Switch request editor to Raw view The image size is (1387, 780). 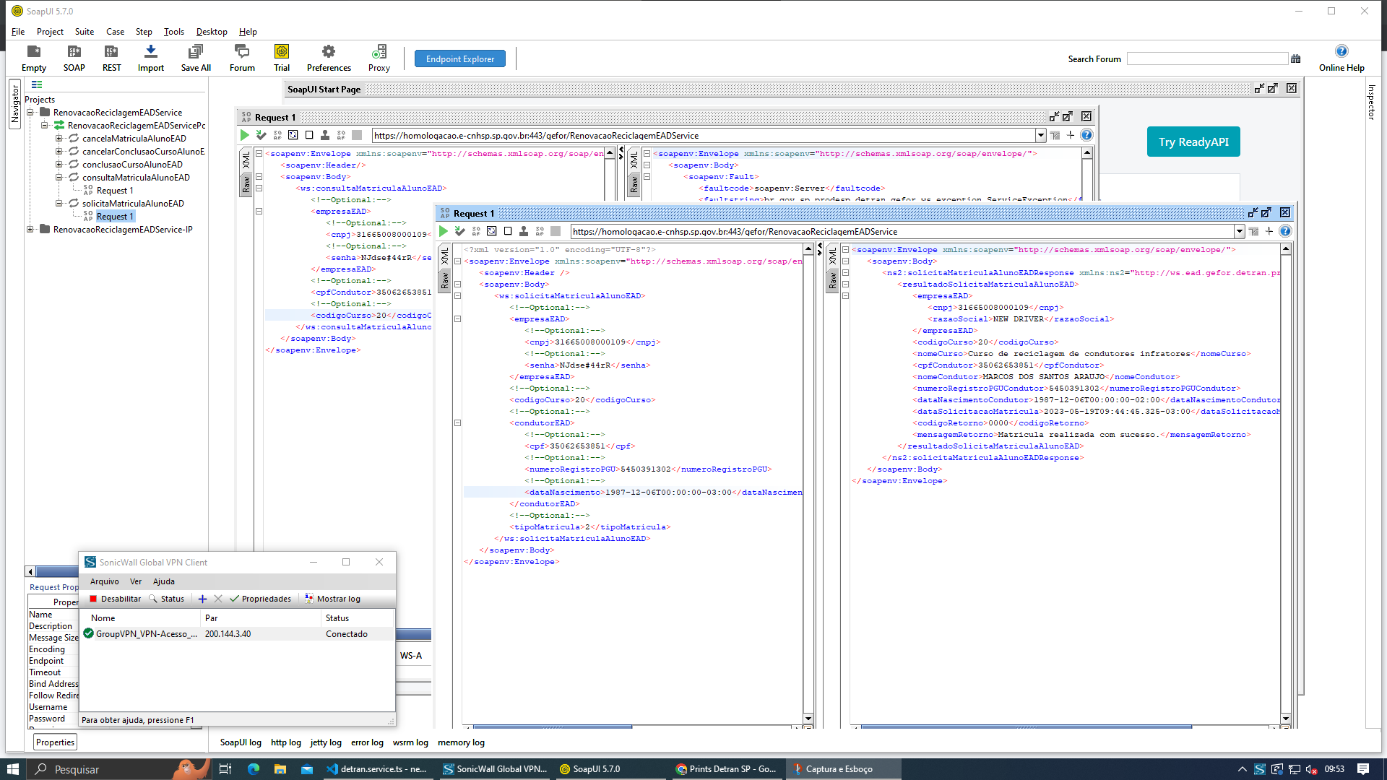(x=445, y=280)
